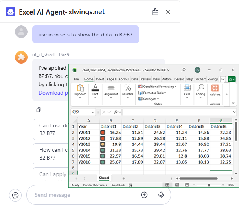239x209 pixels.
Task: Click the Excel app icon in title bar
Action: click(x=74, y=70)
